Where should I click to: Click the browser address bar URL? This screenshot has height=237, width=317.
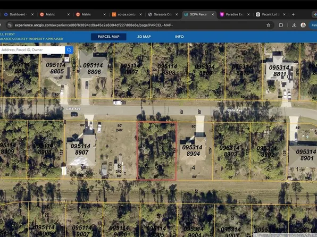pyautogui.click(x=94, y=26)
